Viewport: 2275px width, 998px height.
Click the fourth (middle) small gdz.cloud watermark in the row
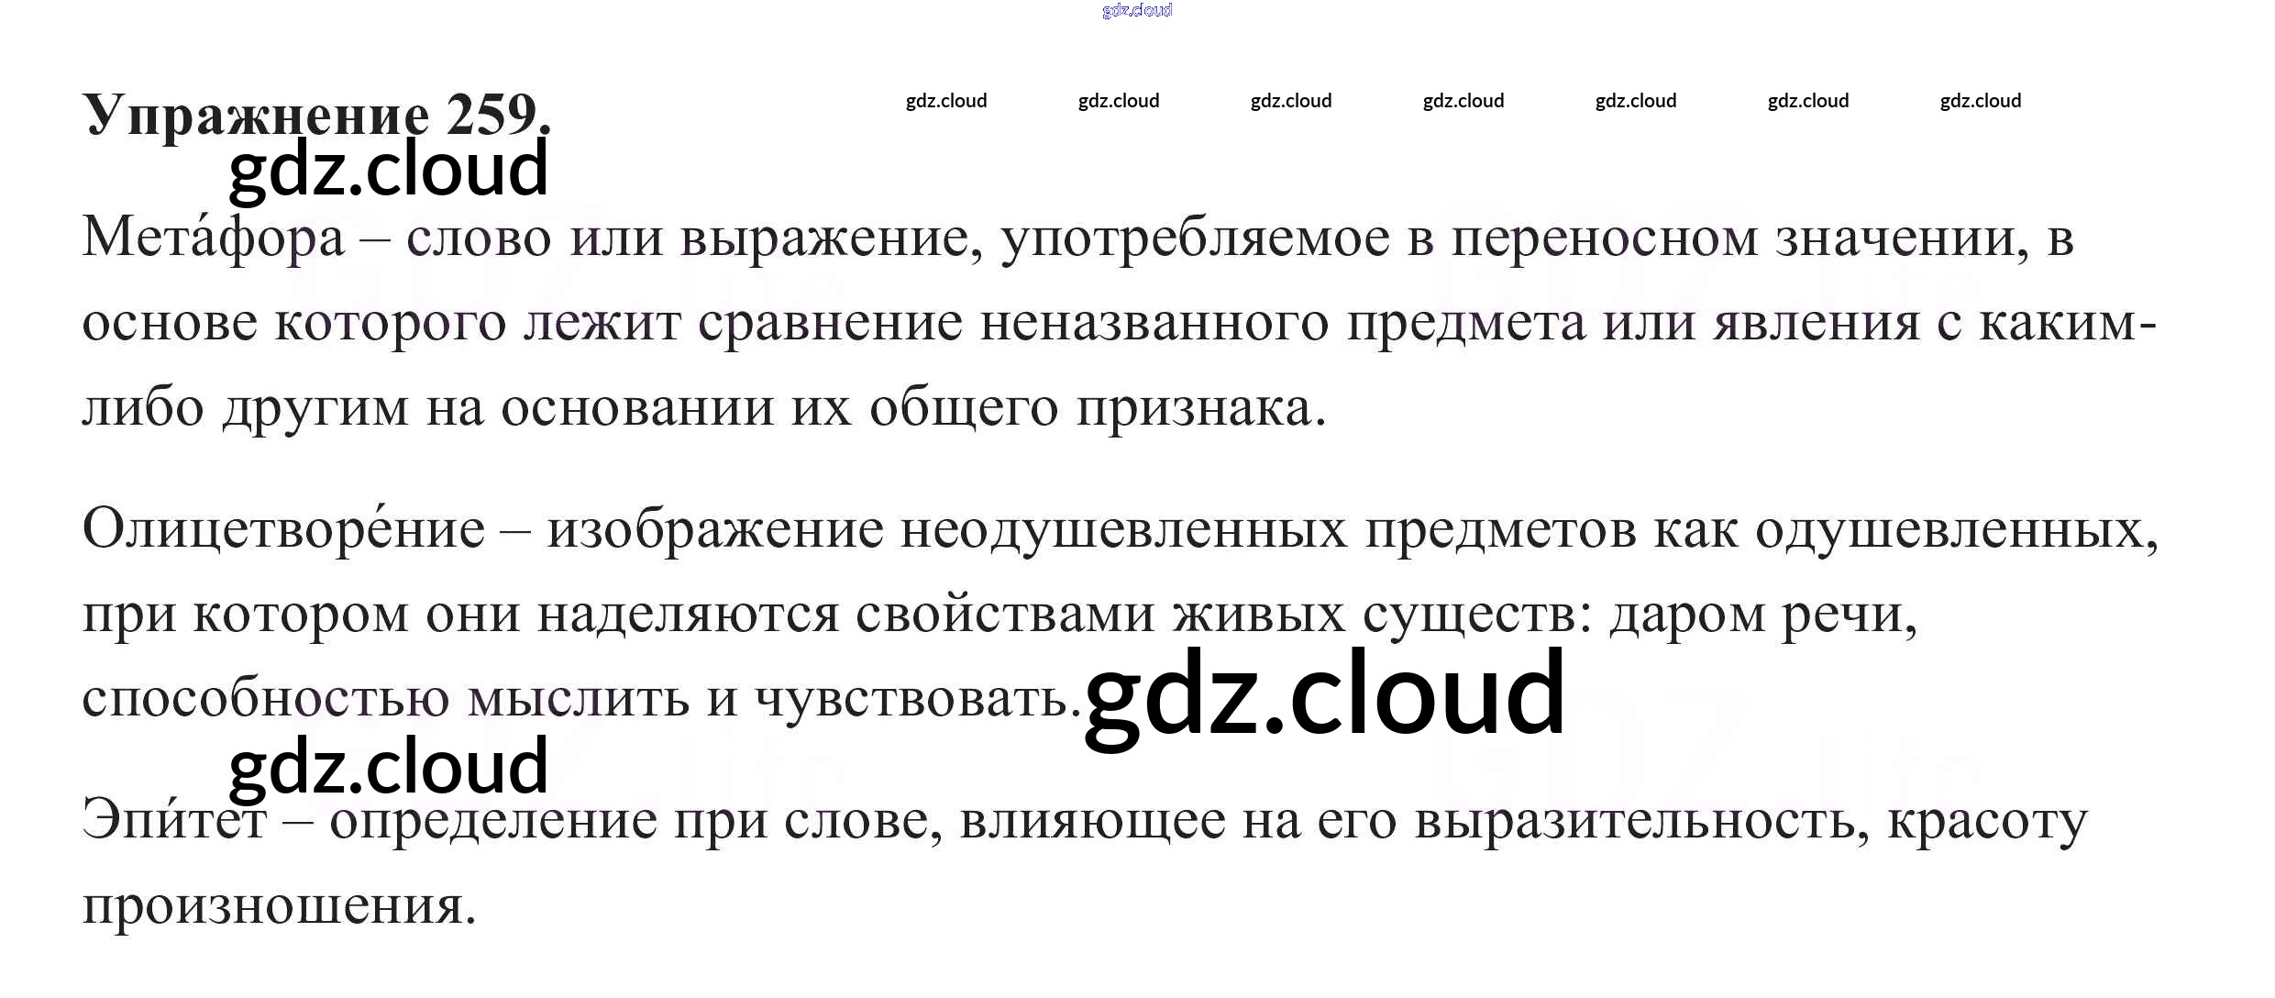click(1463, 101)
